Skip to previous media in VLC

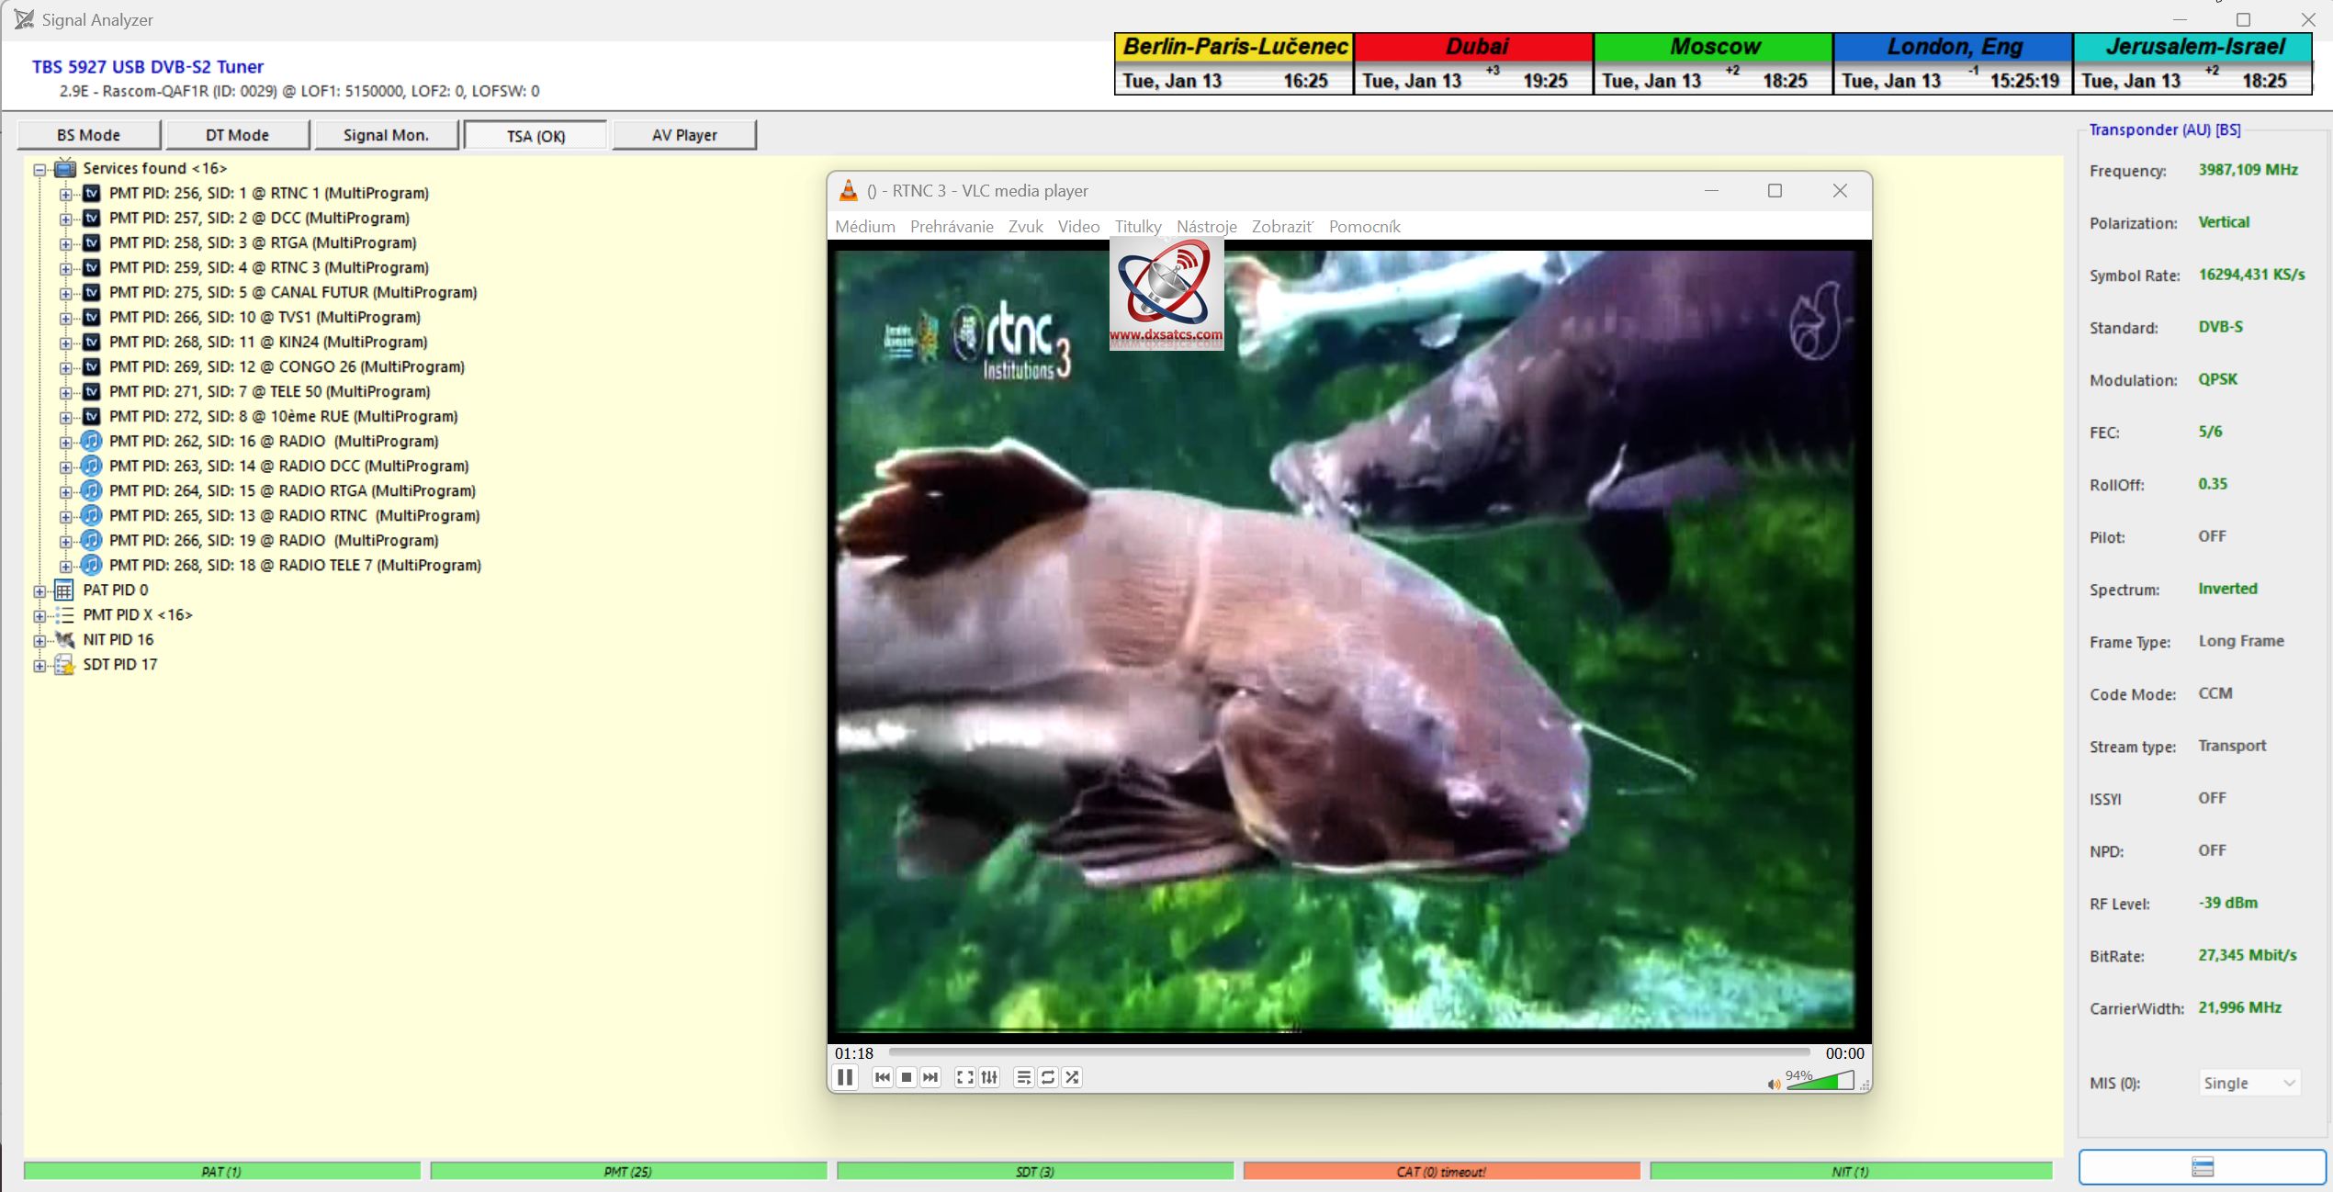tap(882, 1077)
